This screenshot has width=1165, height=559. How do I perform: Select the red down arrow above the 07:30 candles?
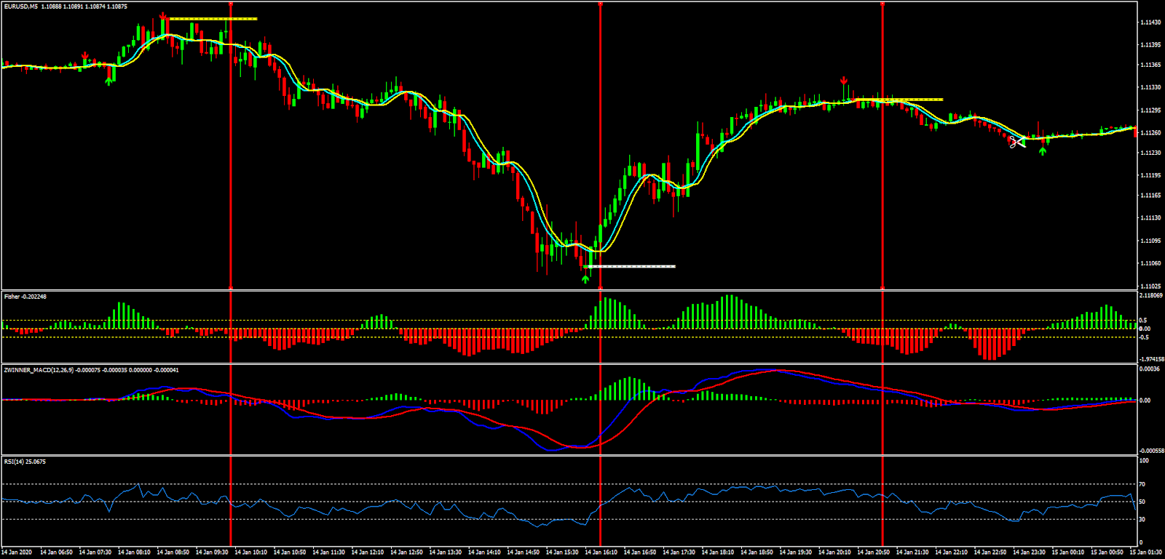(x=85, y=56)
